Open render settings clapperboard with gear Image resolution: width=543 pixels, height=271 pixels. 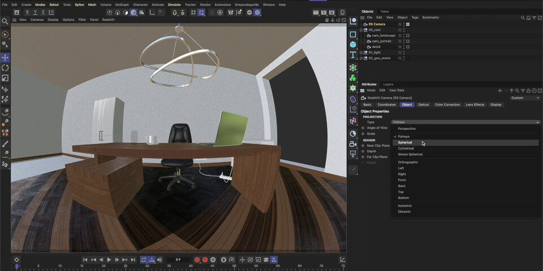pyautogui.click(x=332, y=12)
